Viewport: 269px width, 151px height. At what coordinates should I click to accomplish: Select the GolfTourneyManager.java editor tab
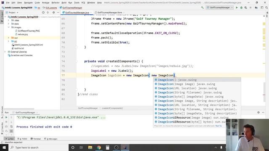click(x=77, y=13)
